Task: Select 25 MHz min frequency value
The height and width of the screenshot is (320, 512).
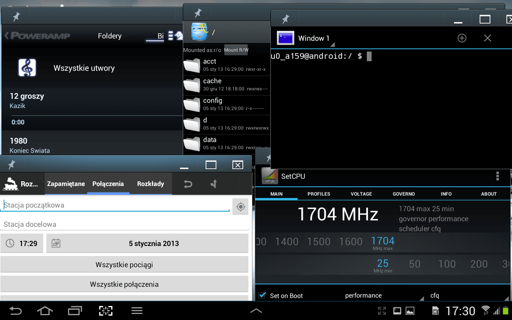Action: pos(383,265)
